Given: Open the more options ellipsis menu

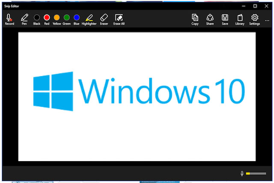Looking at the screenshot, I should click(267, 21).
